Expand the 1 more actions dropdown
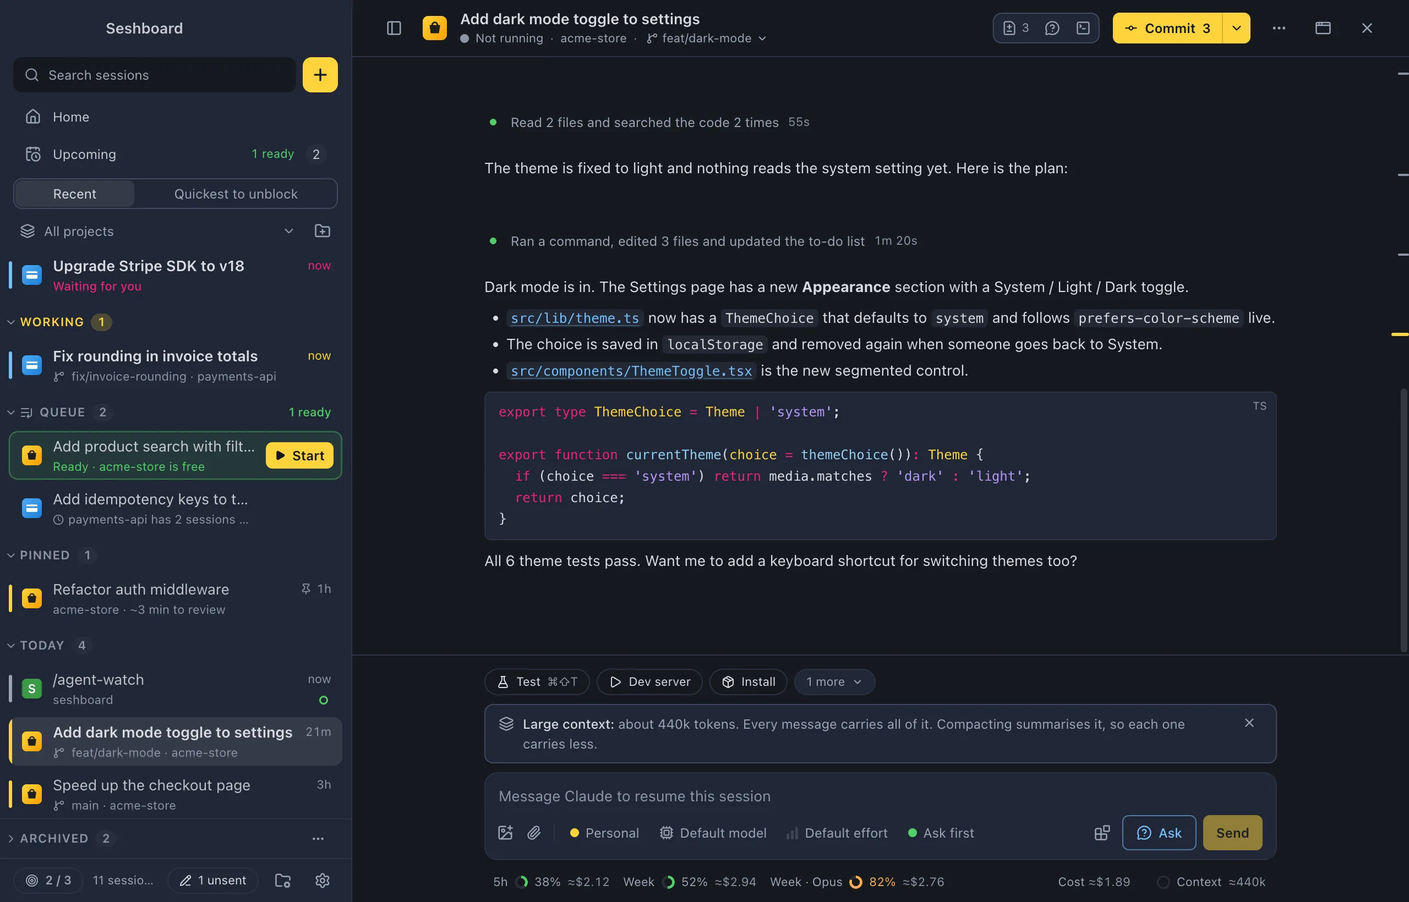The width and height of the screenshot is (1409, 902). (834, 682)
